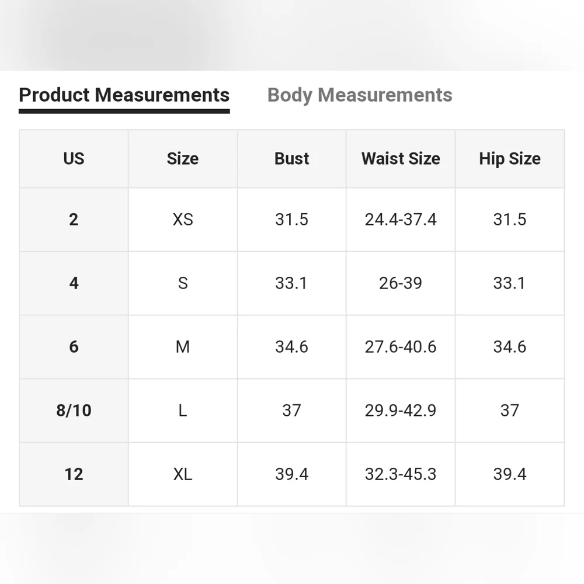Select US size 2 row label
Viewport: 584px width, 584px height.
[x=74, y=220]
